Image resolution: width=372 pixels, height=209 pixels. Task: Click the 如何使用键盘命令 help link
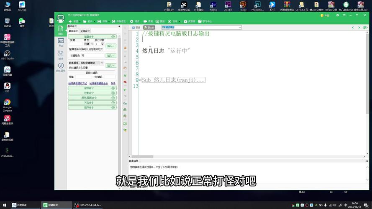pos(98,83)
